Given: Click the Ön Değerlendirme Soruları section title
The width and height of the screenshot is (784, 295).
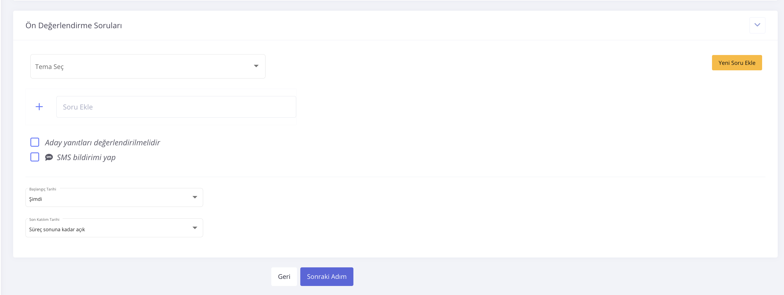Looking at the screenshot, I should (x=74, y=25).
